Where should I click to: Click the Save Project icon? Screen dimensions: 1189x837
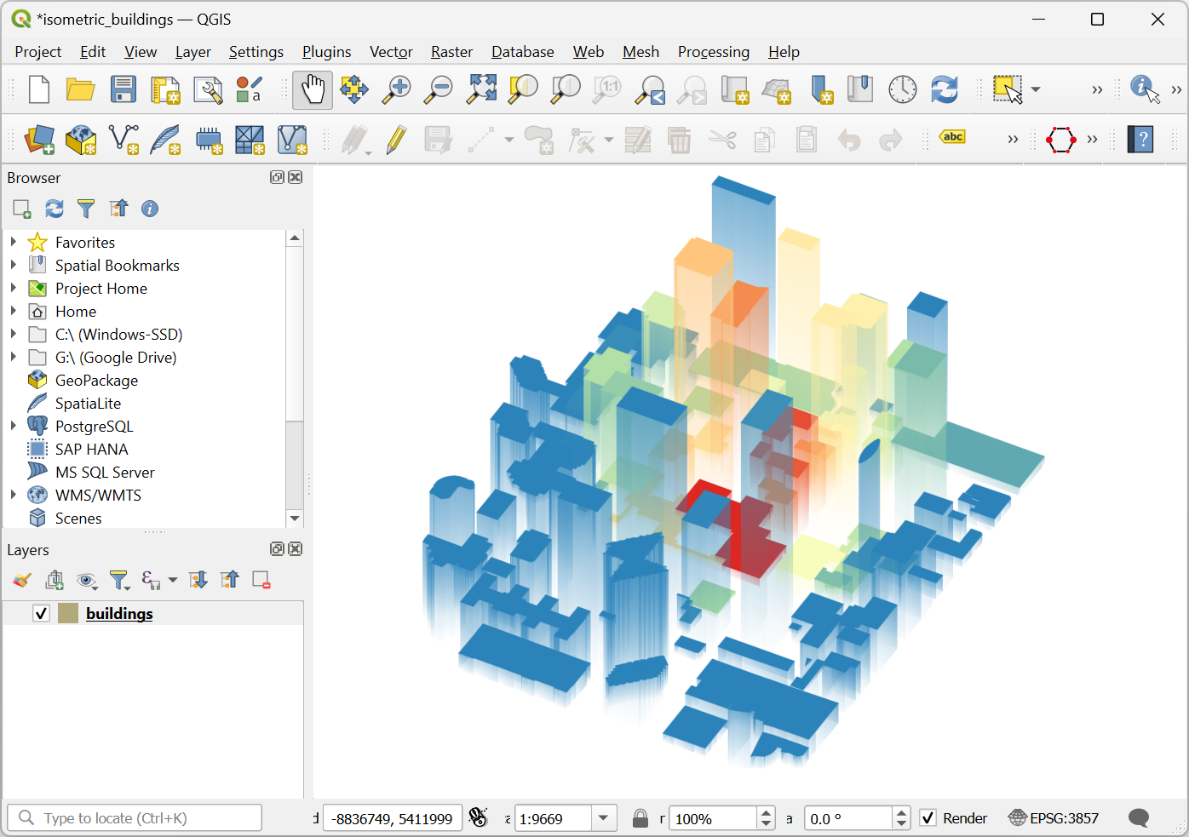pyautogui.click(x=123, y=89)
